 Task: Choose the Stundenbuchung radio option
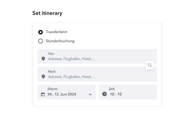[x=40, y=41]
